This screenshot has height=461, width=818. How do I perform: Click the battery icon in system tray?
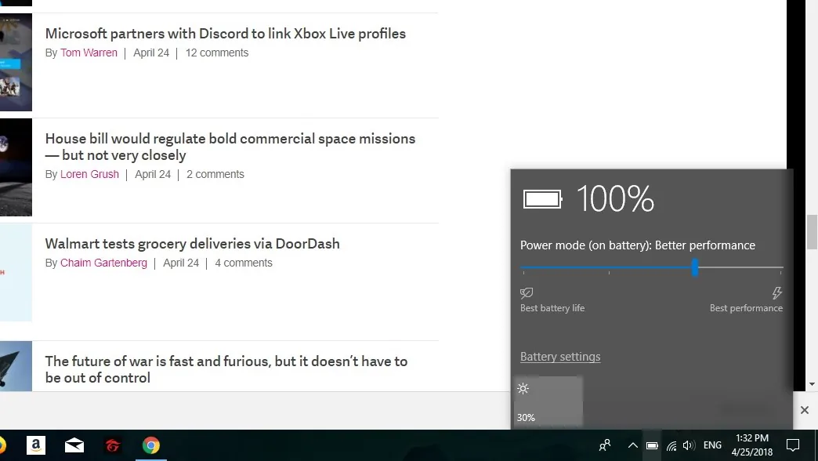pyautogui.click(x=652, y=445)
